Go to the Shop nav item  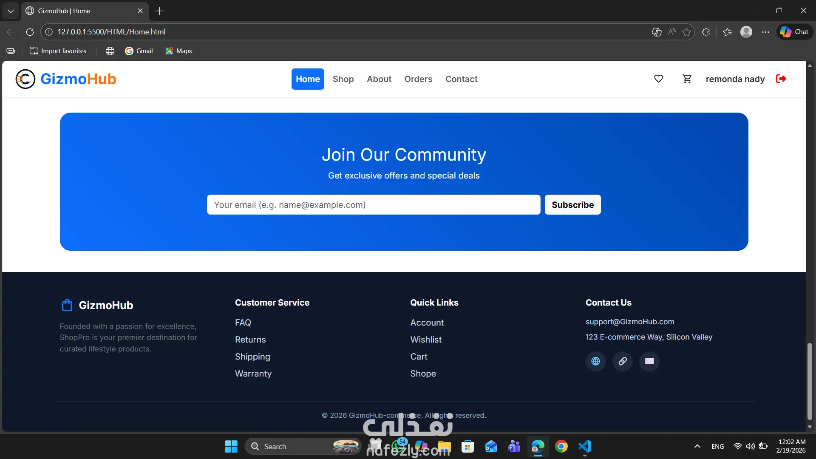[343, 79]
